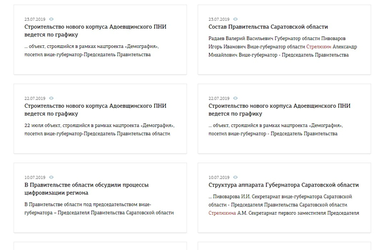375x250 pixels.
Task: Click the excerpt about 'под председательством вице-губернатора'
Action: tap(99, 209)
